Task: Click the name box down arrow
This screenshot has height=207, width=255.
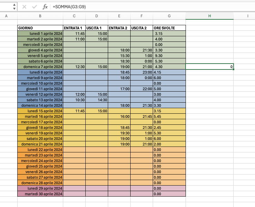Action: click(x=14, y=9)
